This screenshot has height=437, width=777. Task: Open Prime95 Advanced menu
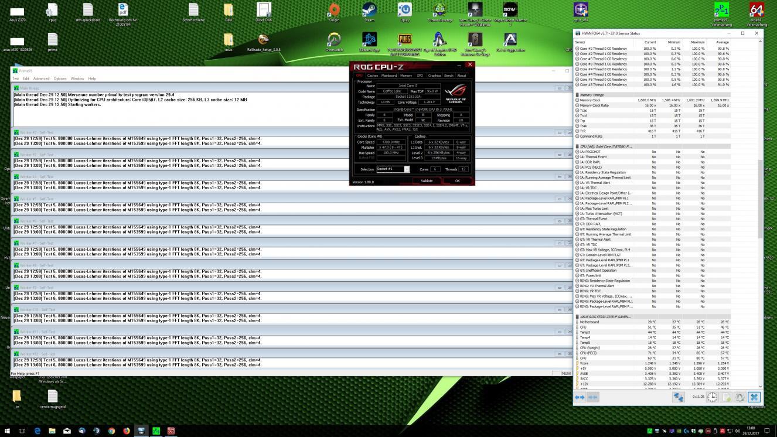click(x=42, y=78)
